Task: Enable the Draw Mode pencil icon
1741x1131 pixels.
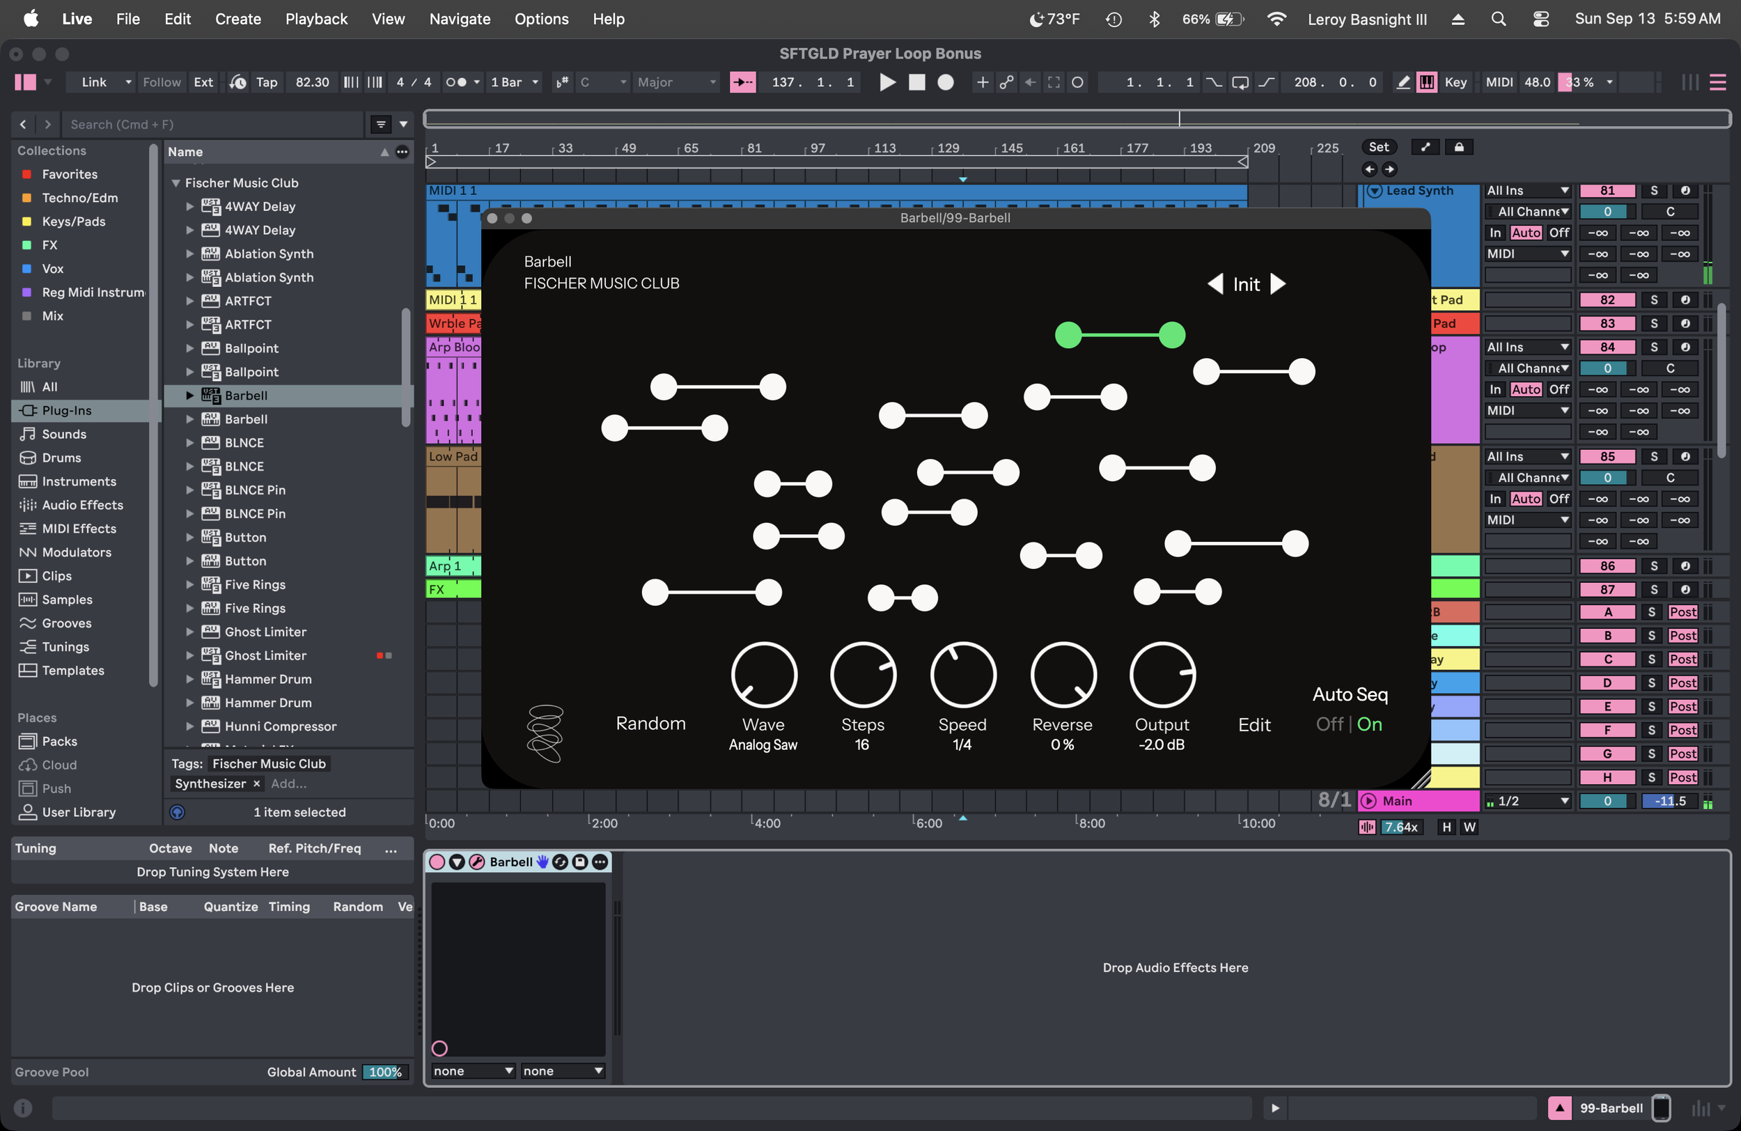Action: pyautogui.click(x=1403, y=83)
